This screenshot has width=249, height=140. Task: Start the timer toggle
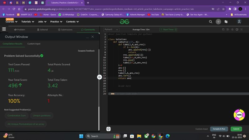(x=168, y=30)
